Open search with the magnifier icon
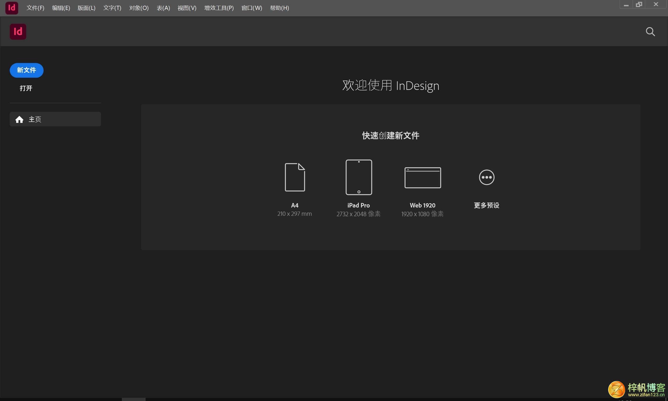Screen dimensions: 668x401 [650, 32]
